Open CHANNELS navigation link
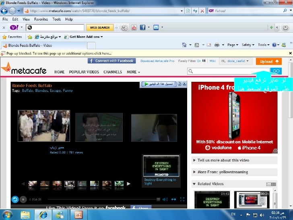This screenshot has height=220, width=293. pos(113,72)
